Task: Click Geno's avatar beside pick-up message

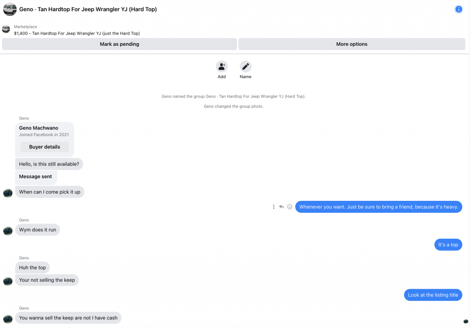Action: coord(8,192)
